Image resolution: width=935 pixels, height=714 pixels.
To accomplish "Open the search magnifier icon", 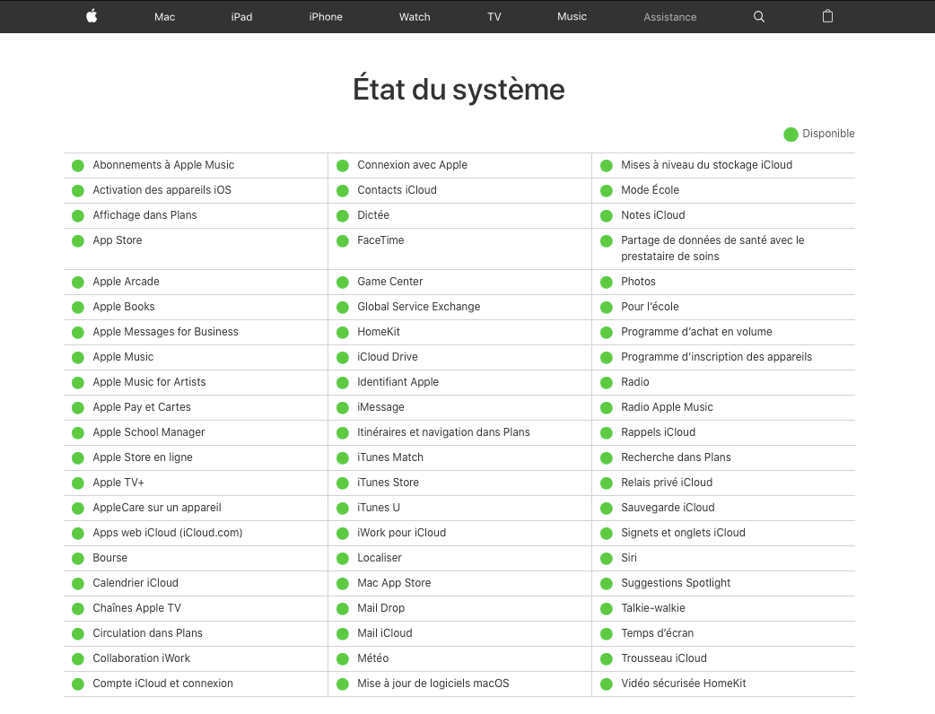I will pyautogui.click(x=758, y=17).
